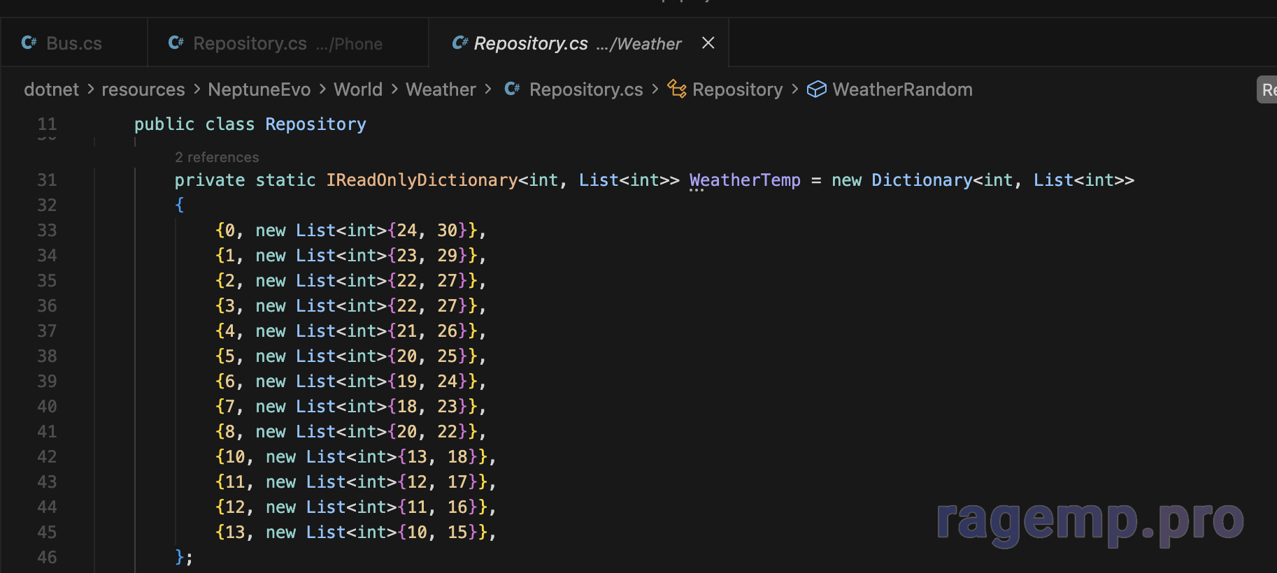Close the Repository.cs Weather tab
Image resolution: width=1277 pixels, height=573 pixels.
tap(708, 43)
